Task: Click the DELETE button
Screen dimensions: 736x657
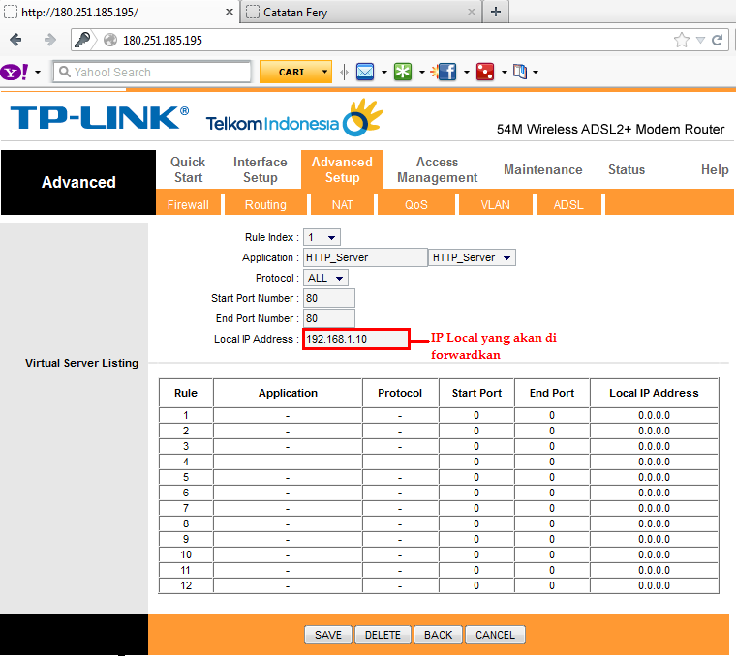Action: pyautogui.click(x=383, y=635)
